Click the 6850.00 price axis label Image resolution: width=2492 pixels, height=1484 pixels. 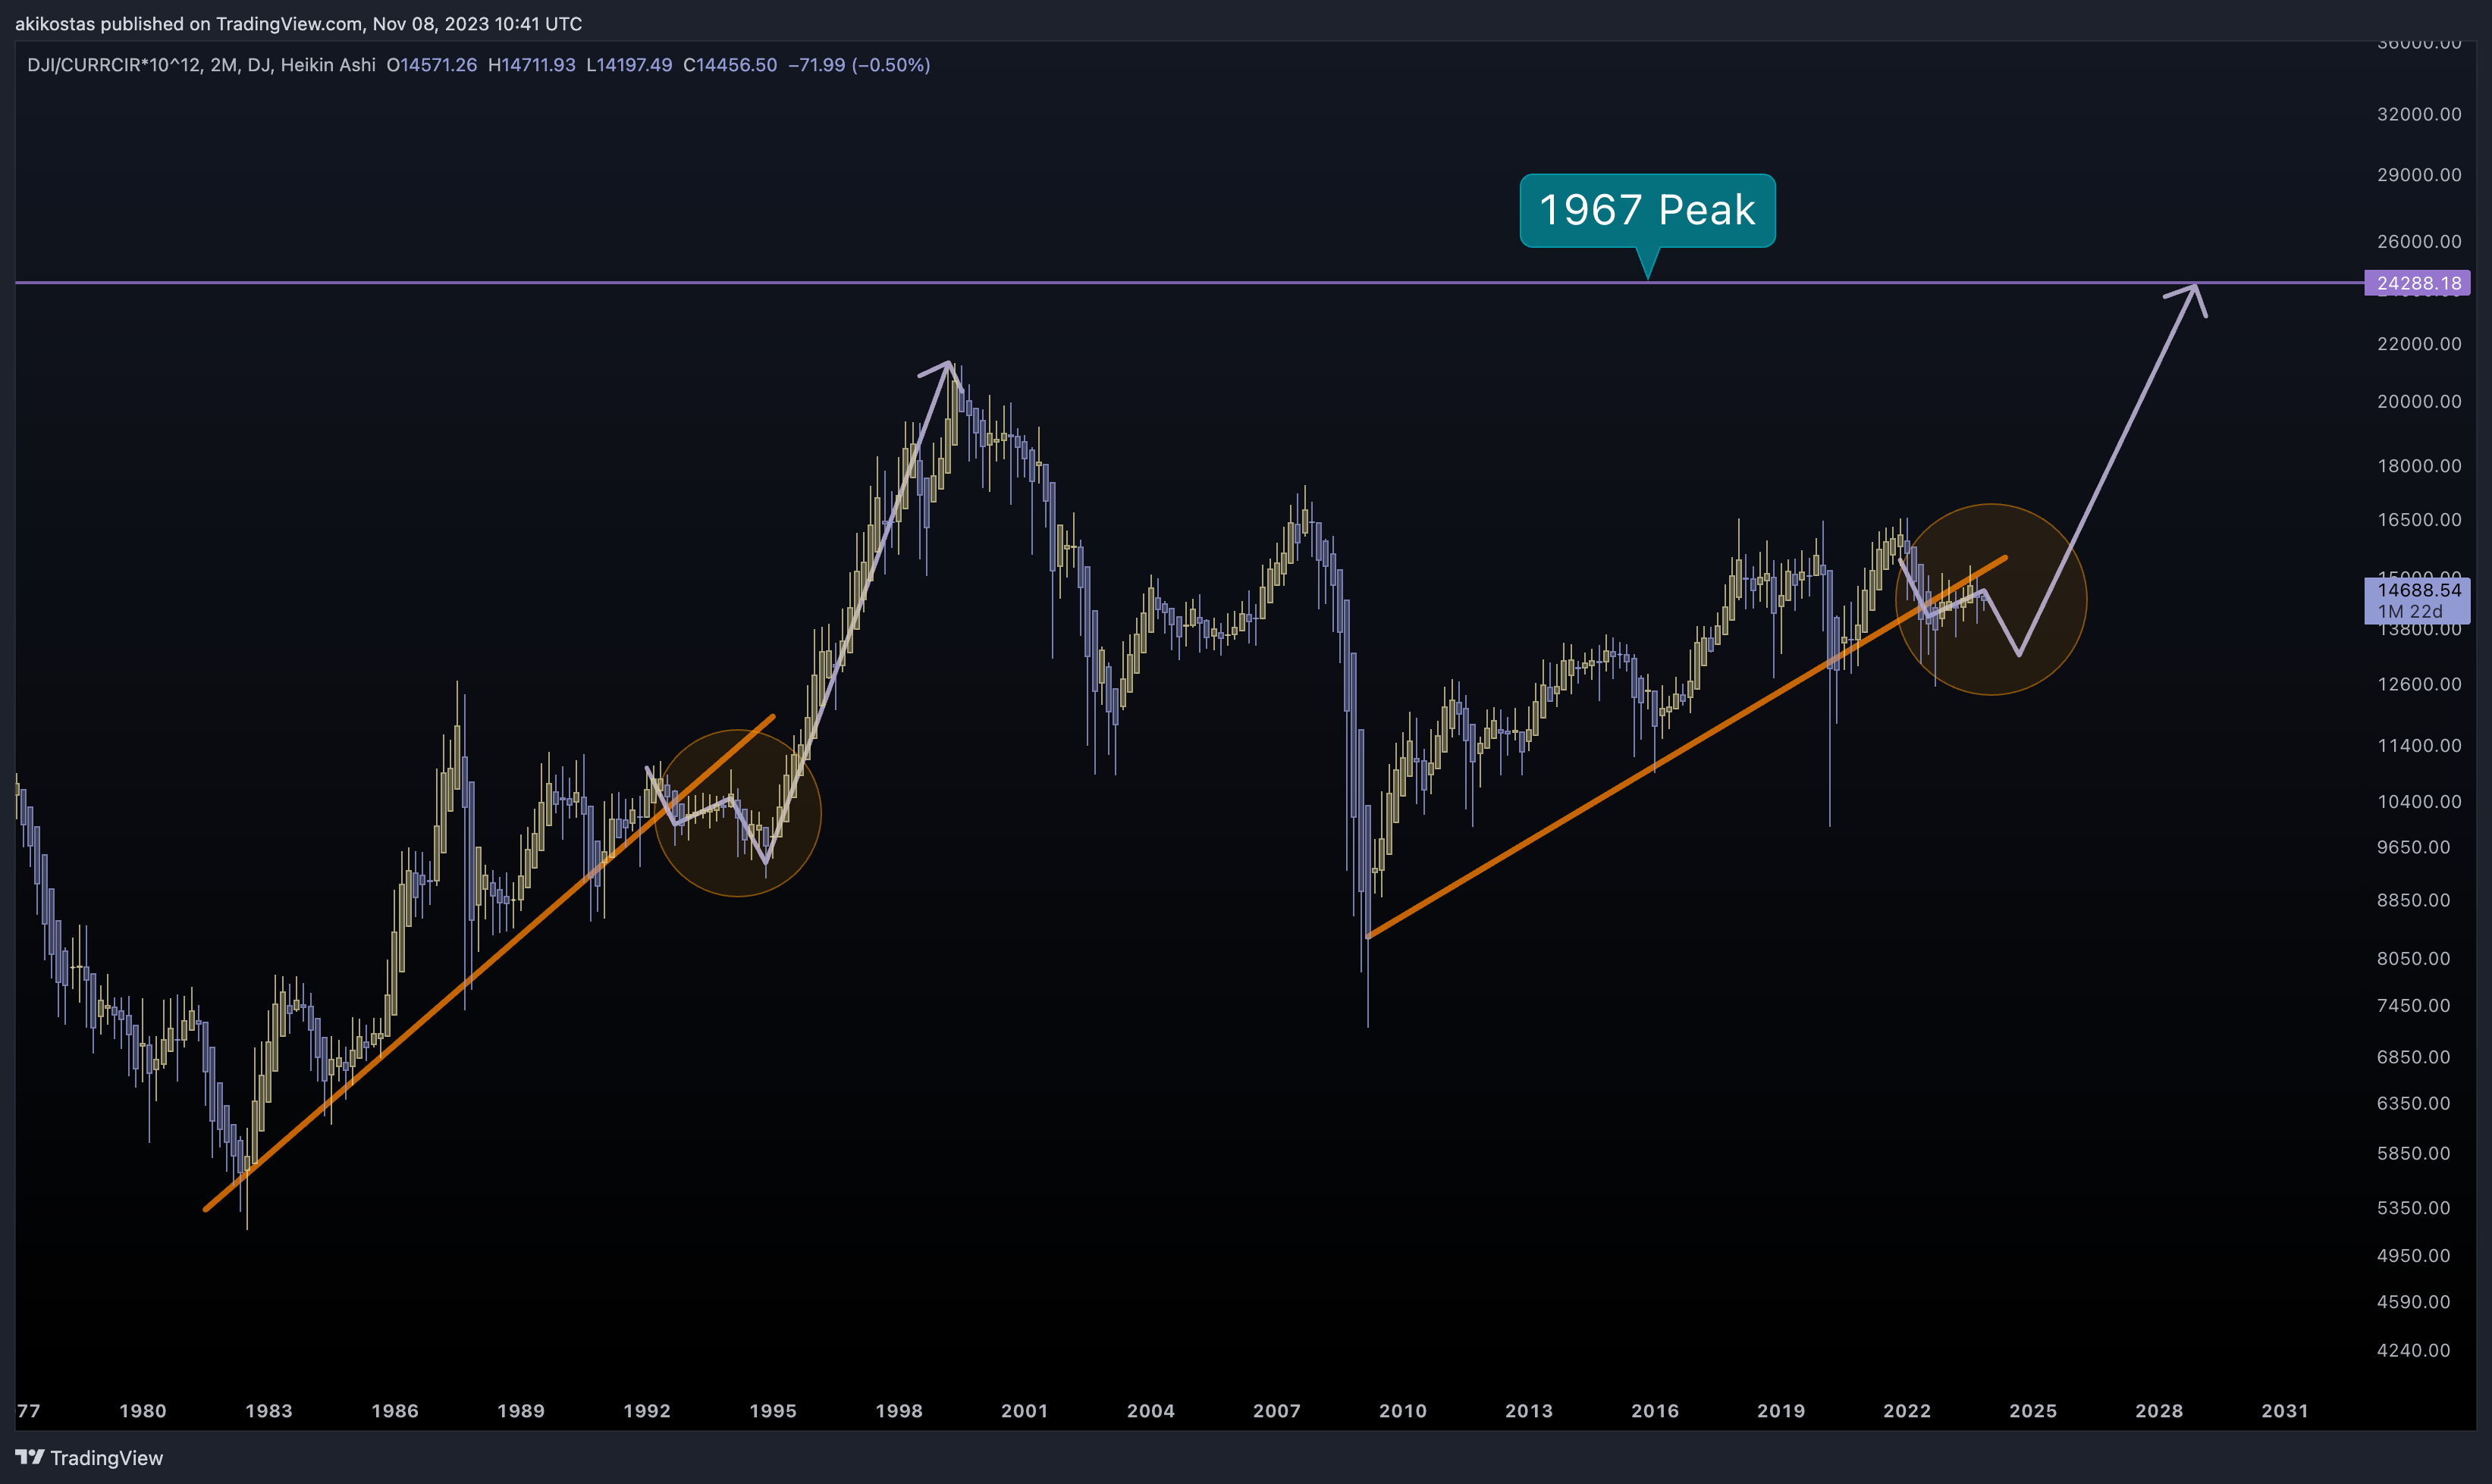coord(2414,1057)
